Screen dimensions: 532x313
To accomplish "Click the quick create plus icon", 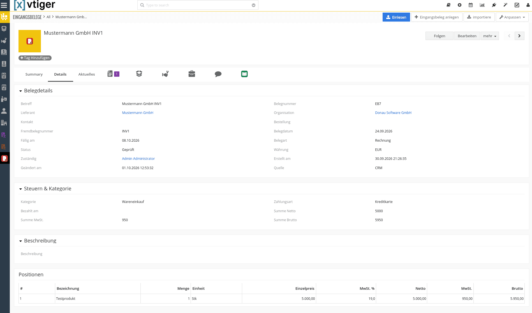I will point(459,5).
